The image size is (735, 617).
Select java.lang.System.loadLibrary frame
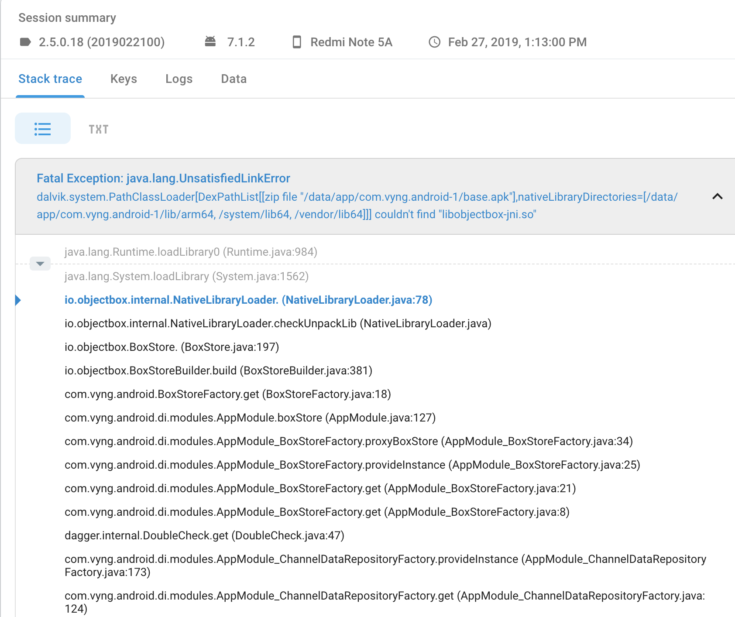click(x=186, y=277)
